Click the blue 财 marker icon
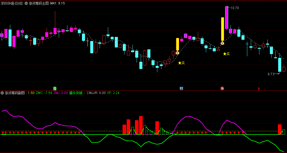The width and height of the screenshot is (287, 153). click(181, 89)
